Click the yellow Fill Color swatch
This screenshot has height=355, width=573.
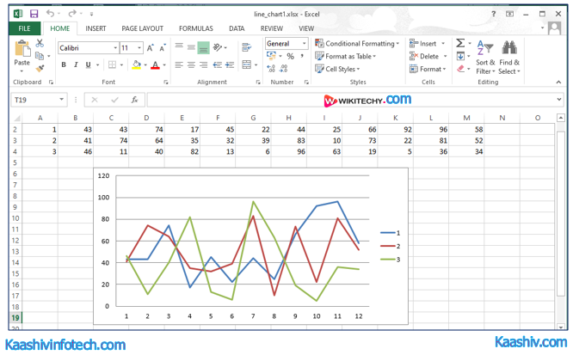(136, 65)
